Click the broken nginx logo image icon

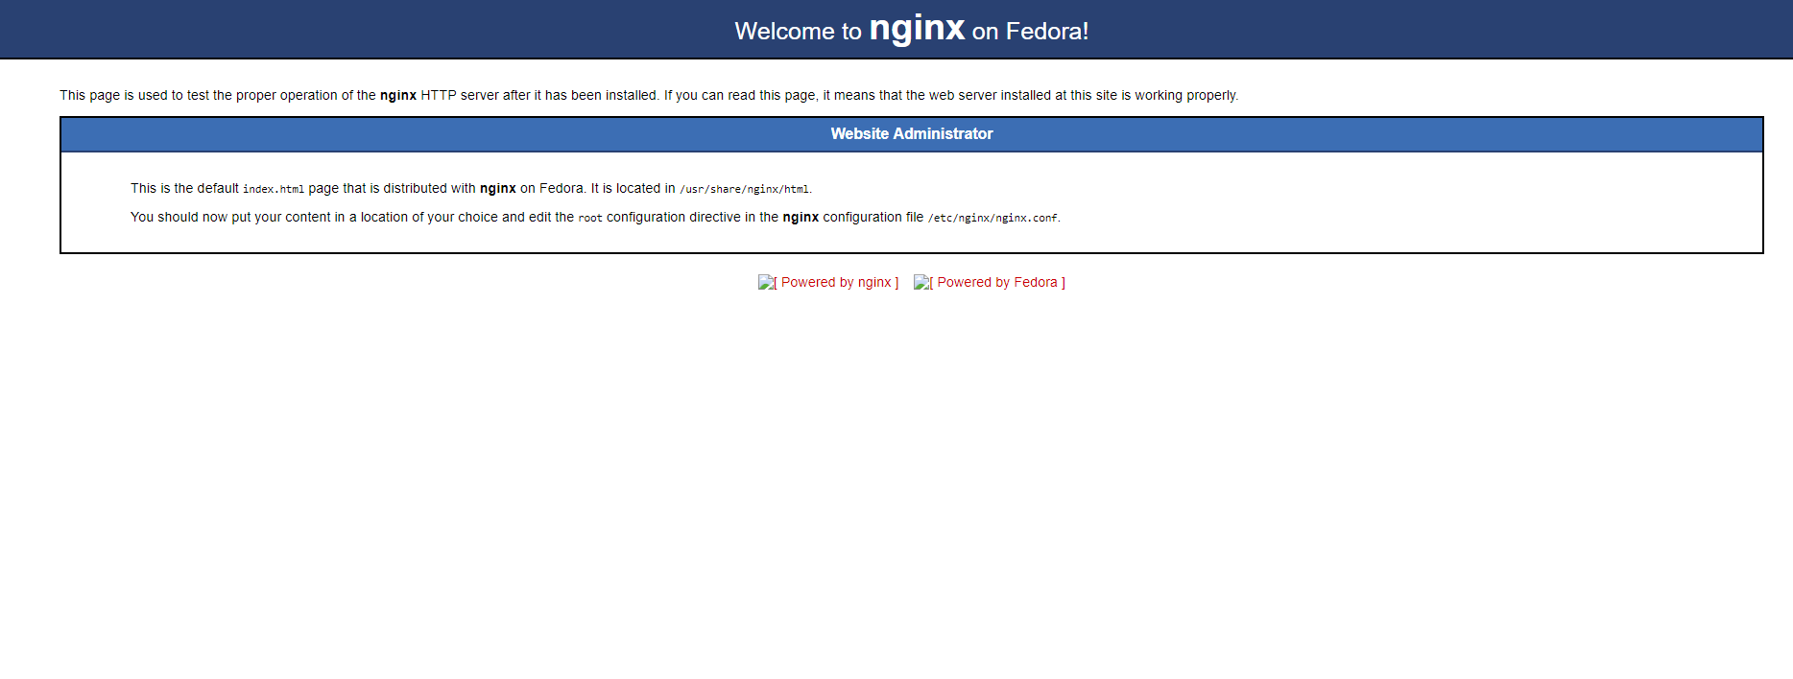(765, 282)
